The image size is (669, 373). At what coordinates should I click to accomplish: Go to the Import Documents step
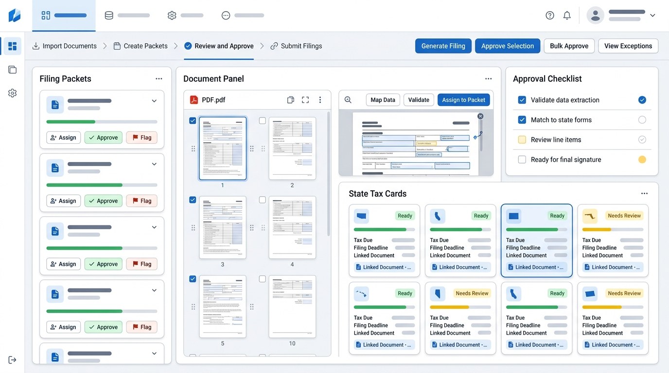pos(65,46)
